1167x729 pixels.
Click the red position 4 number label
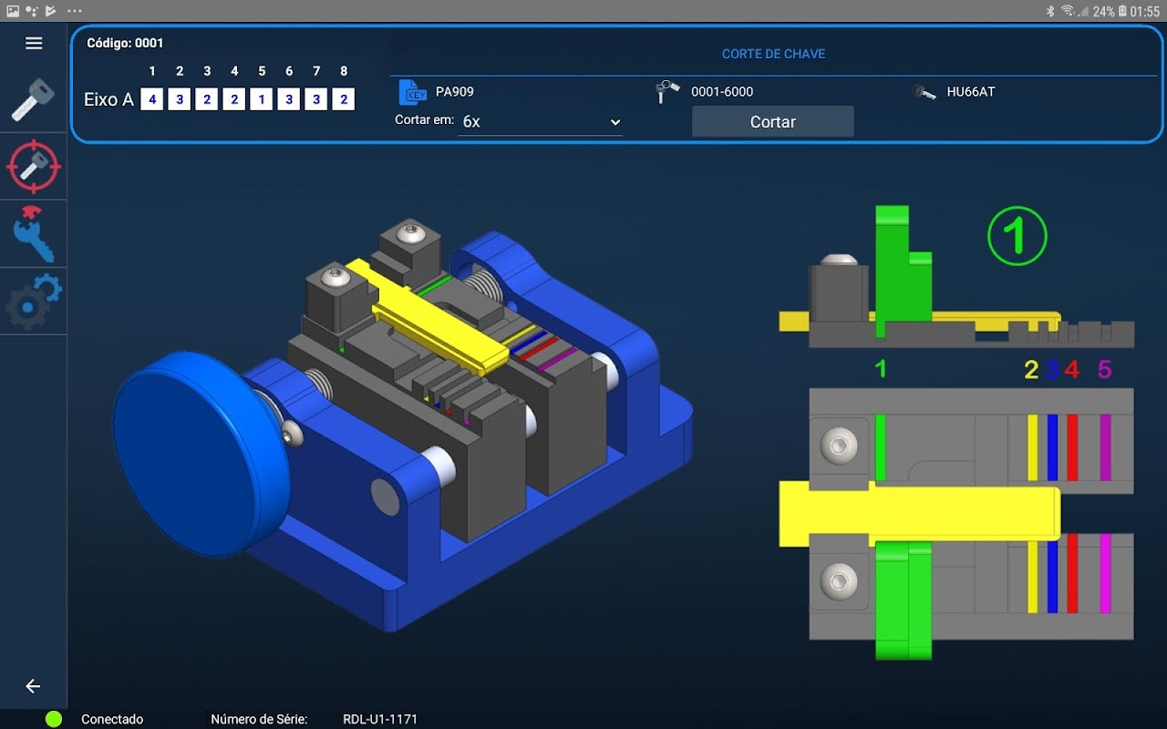tap(1072, 369)
